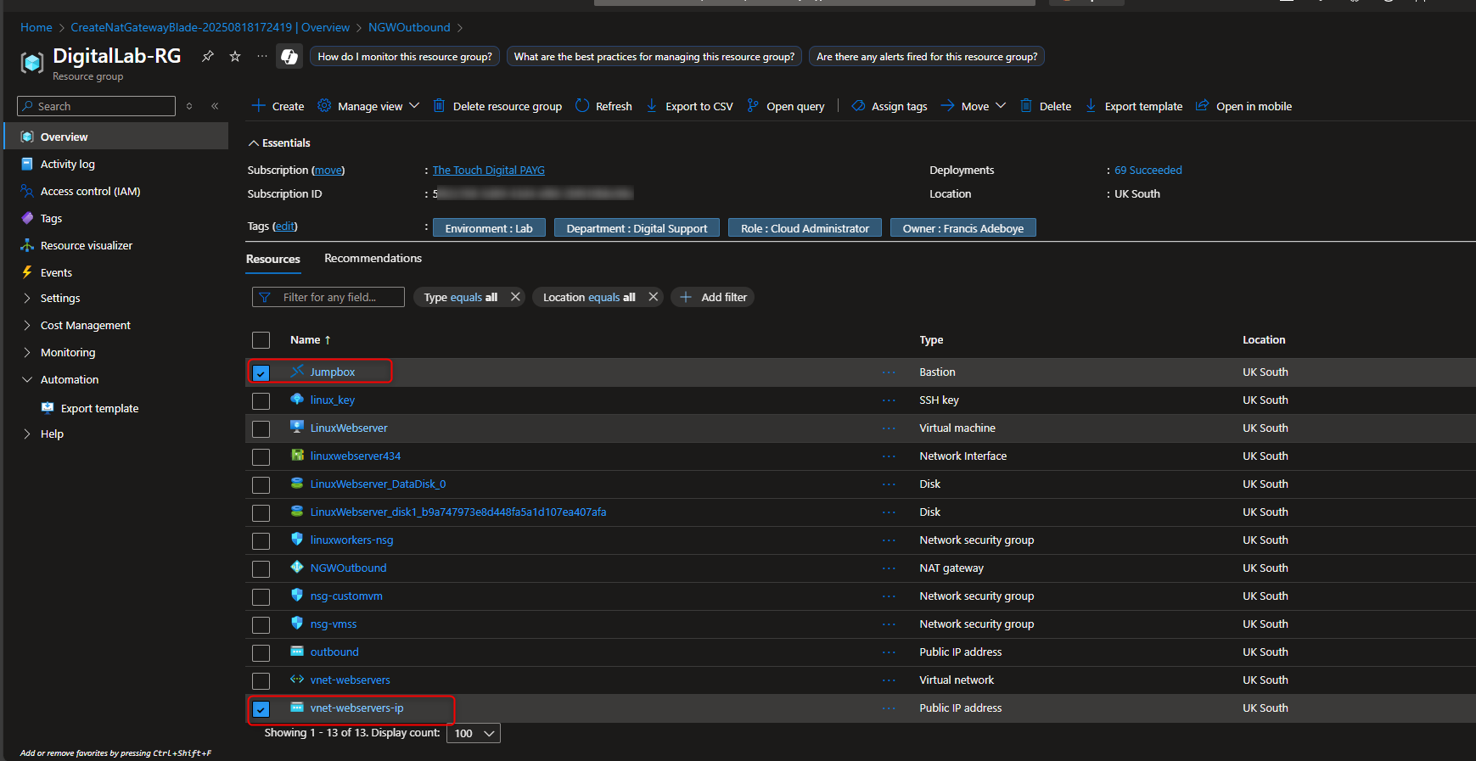Click the Create plus button

click(x=278, y=106)
